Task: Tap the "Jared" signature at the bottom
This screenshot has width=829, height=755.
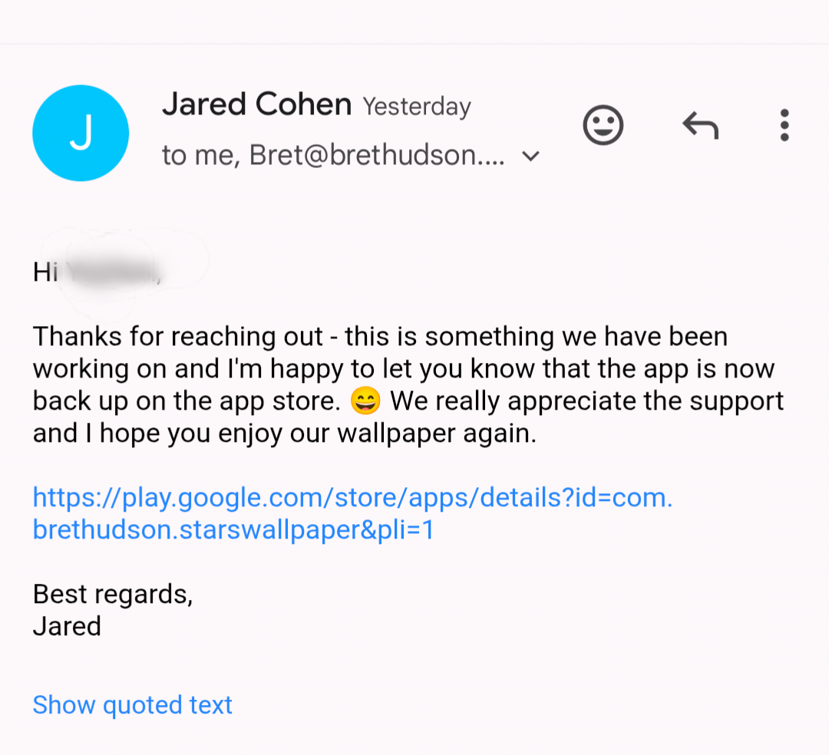Action: click(67, 627)
